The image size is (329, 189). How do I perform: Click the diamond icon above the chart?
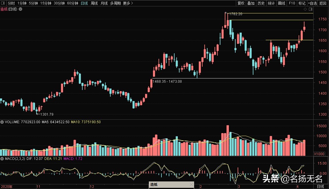(x=305, y=9)
